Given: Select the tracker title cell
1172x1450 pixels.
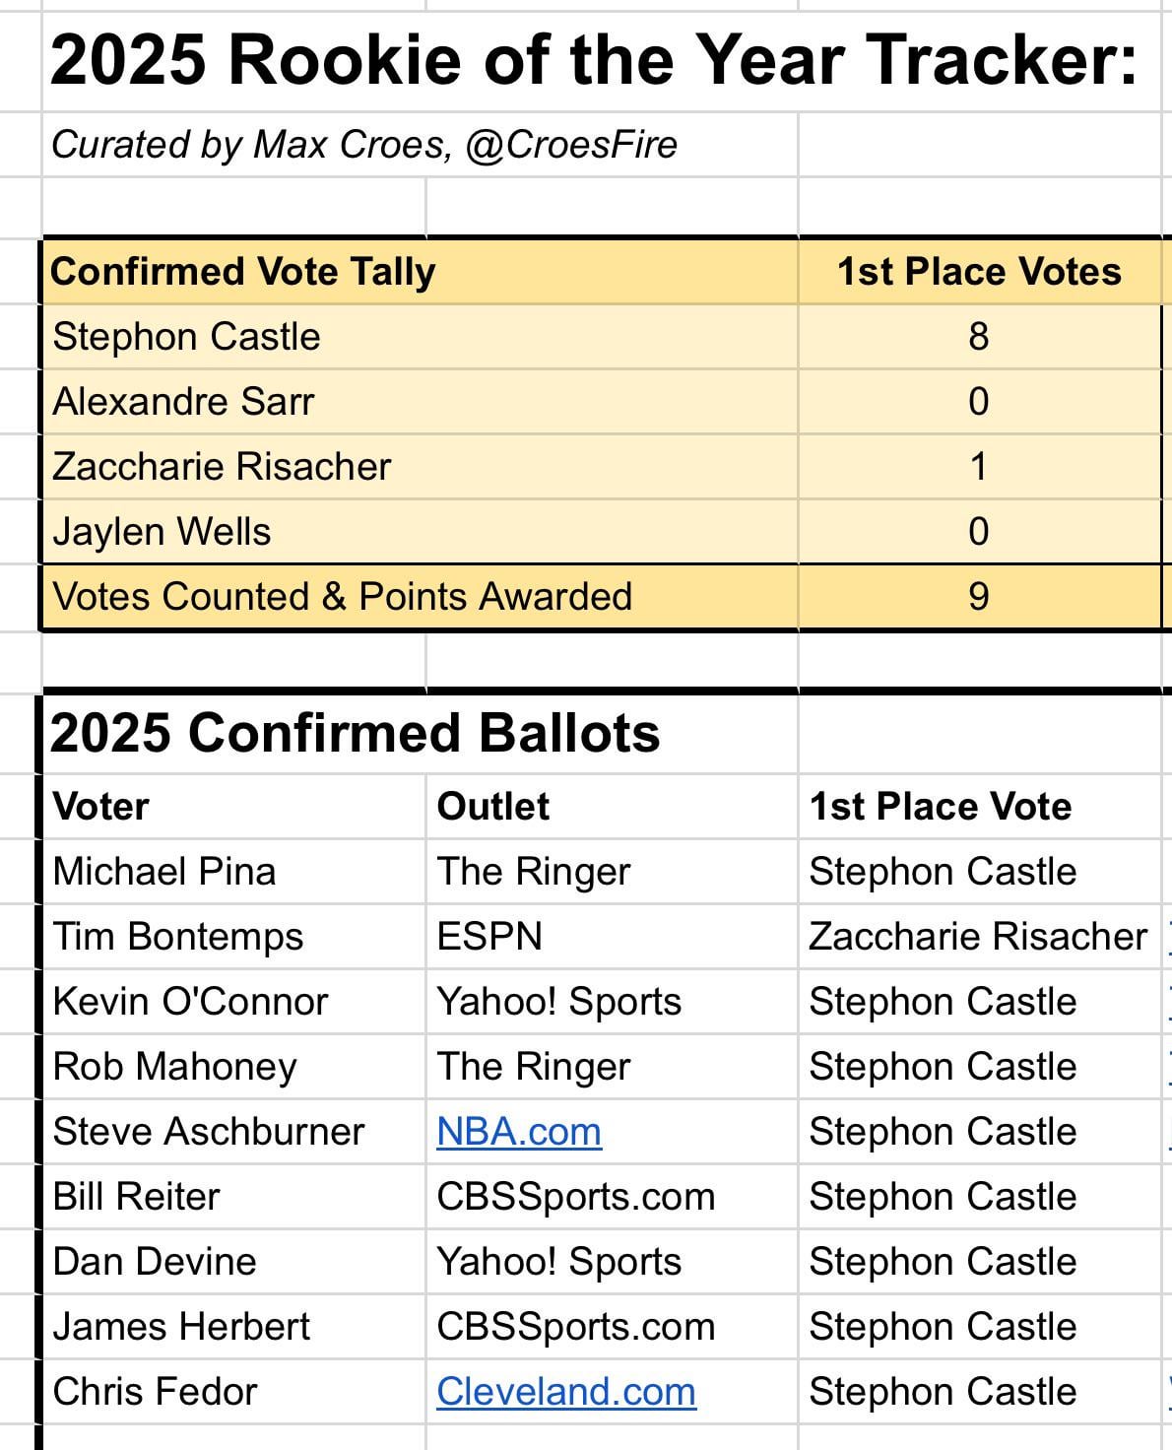Looking at the screenshot, I should 594,61.
